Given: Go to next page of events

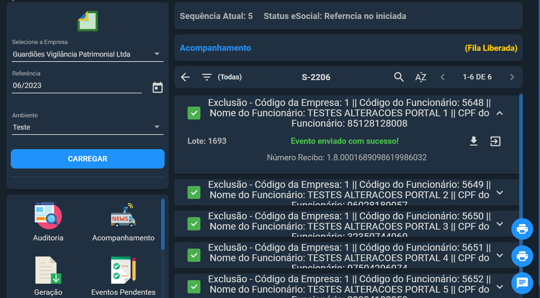Looking at the screenshot, I should (x=512, y=77).
